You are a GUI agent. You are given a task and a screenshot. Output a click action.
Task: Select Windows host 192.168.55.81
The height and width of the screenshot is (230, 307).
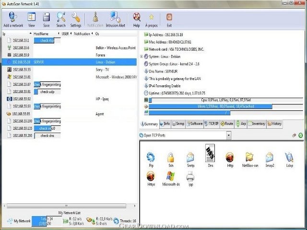tap(70, 77)
